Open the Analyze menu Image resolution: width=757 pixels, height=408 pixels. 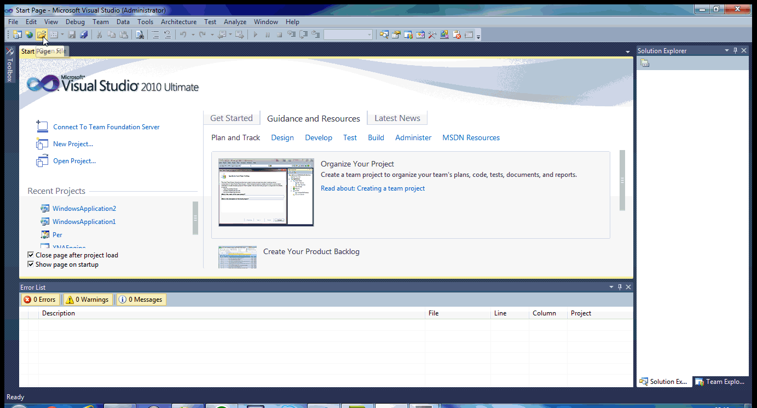[x=235, y=22]
